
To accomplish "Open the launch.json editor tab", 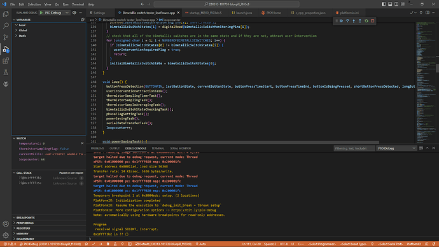I will [242, 13].
